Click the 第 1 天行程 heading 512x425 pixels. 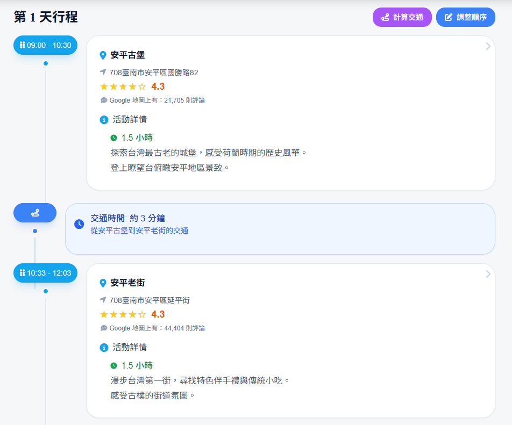click(46, 17)
